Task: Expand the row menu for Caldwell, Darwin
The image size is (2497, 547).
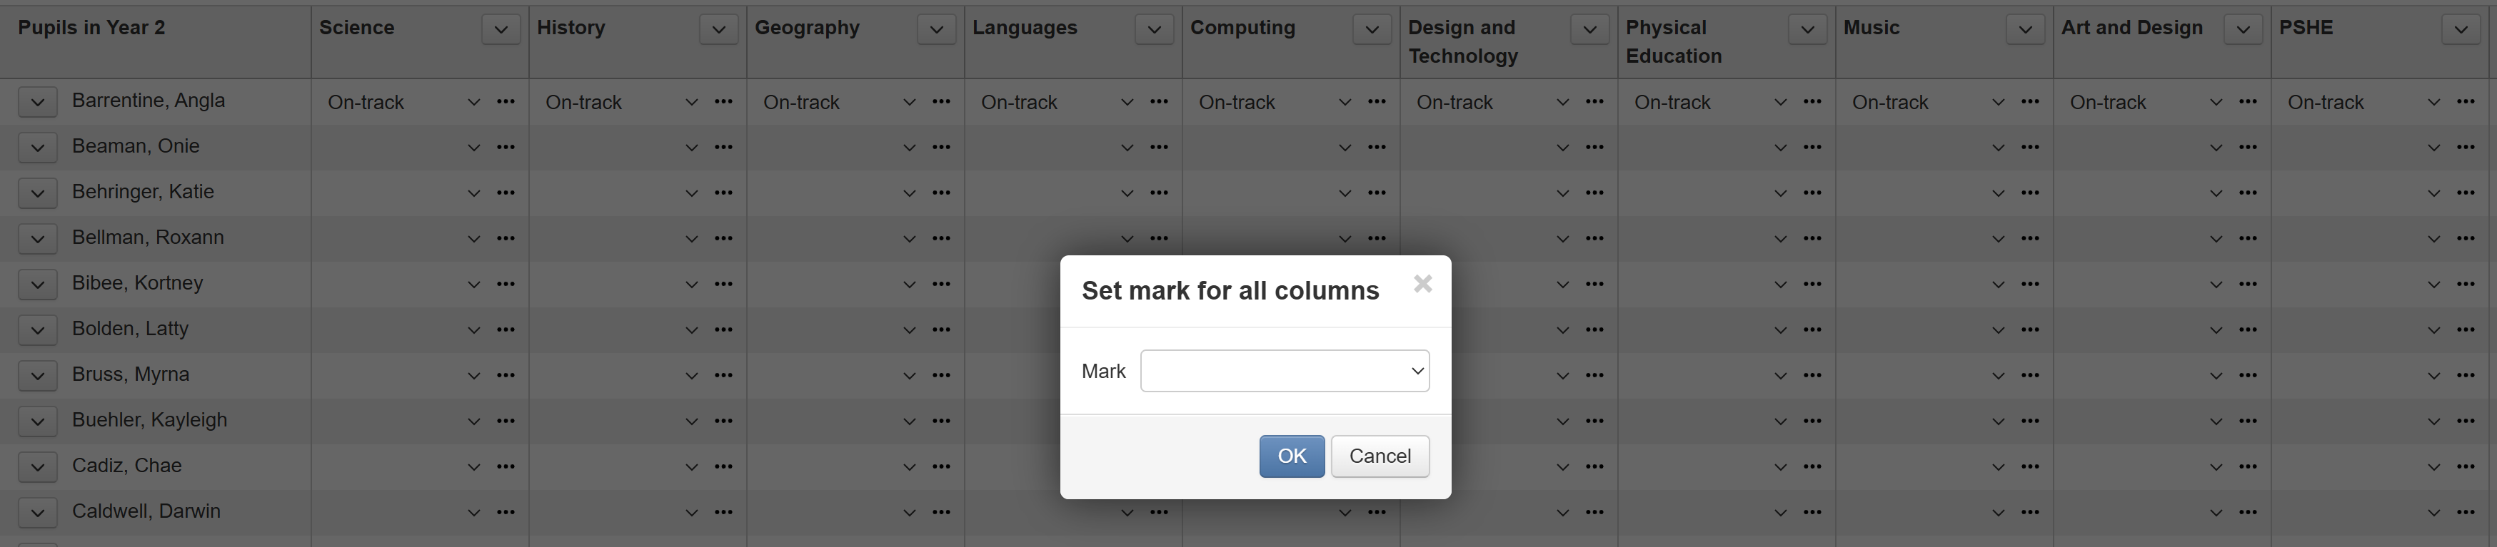Action: [37, 512]
